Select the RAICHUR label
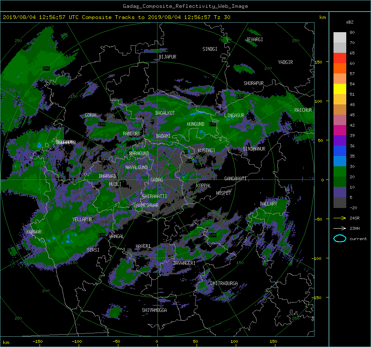371x347 pixels. pos(303,110)
